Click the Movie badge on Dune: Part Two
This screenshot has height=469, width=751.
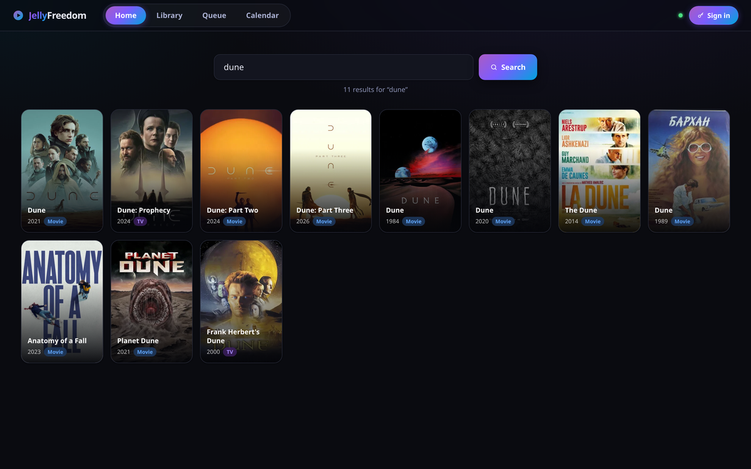coord(234,221)
